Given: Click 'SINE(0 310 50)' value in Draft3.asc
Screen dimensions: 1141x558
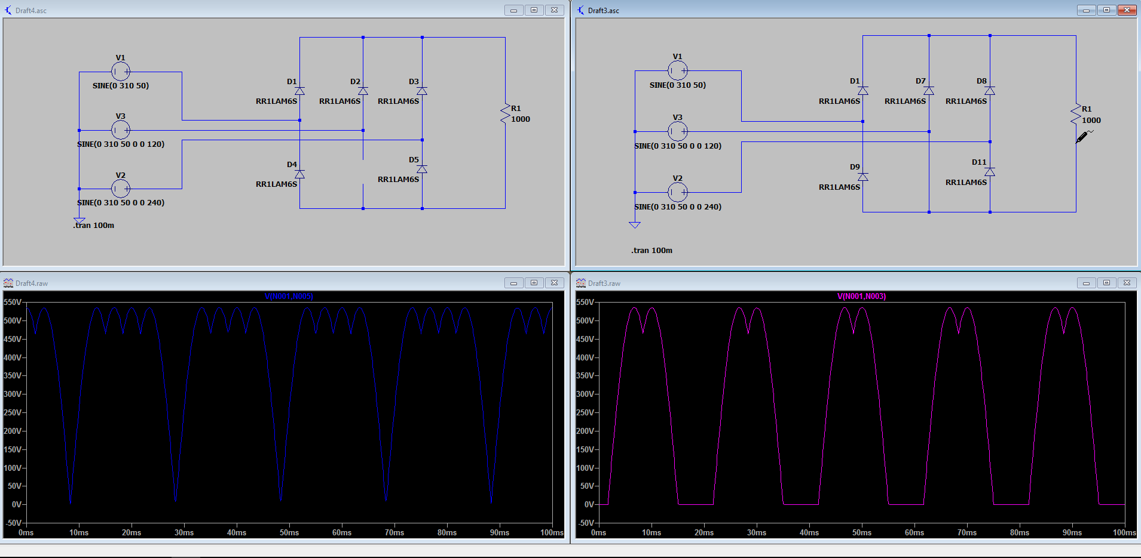Looking at the screenshot, I should 678,85.
